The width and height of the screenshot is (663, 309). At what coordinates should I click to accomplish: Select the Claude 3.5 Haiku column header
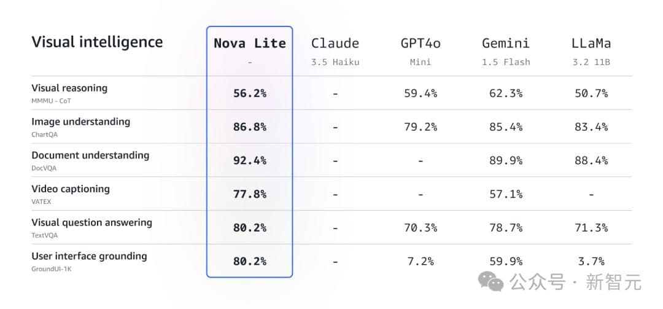(335, 44)
